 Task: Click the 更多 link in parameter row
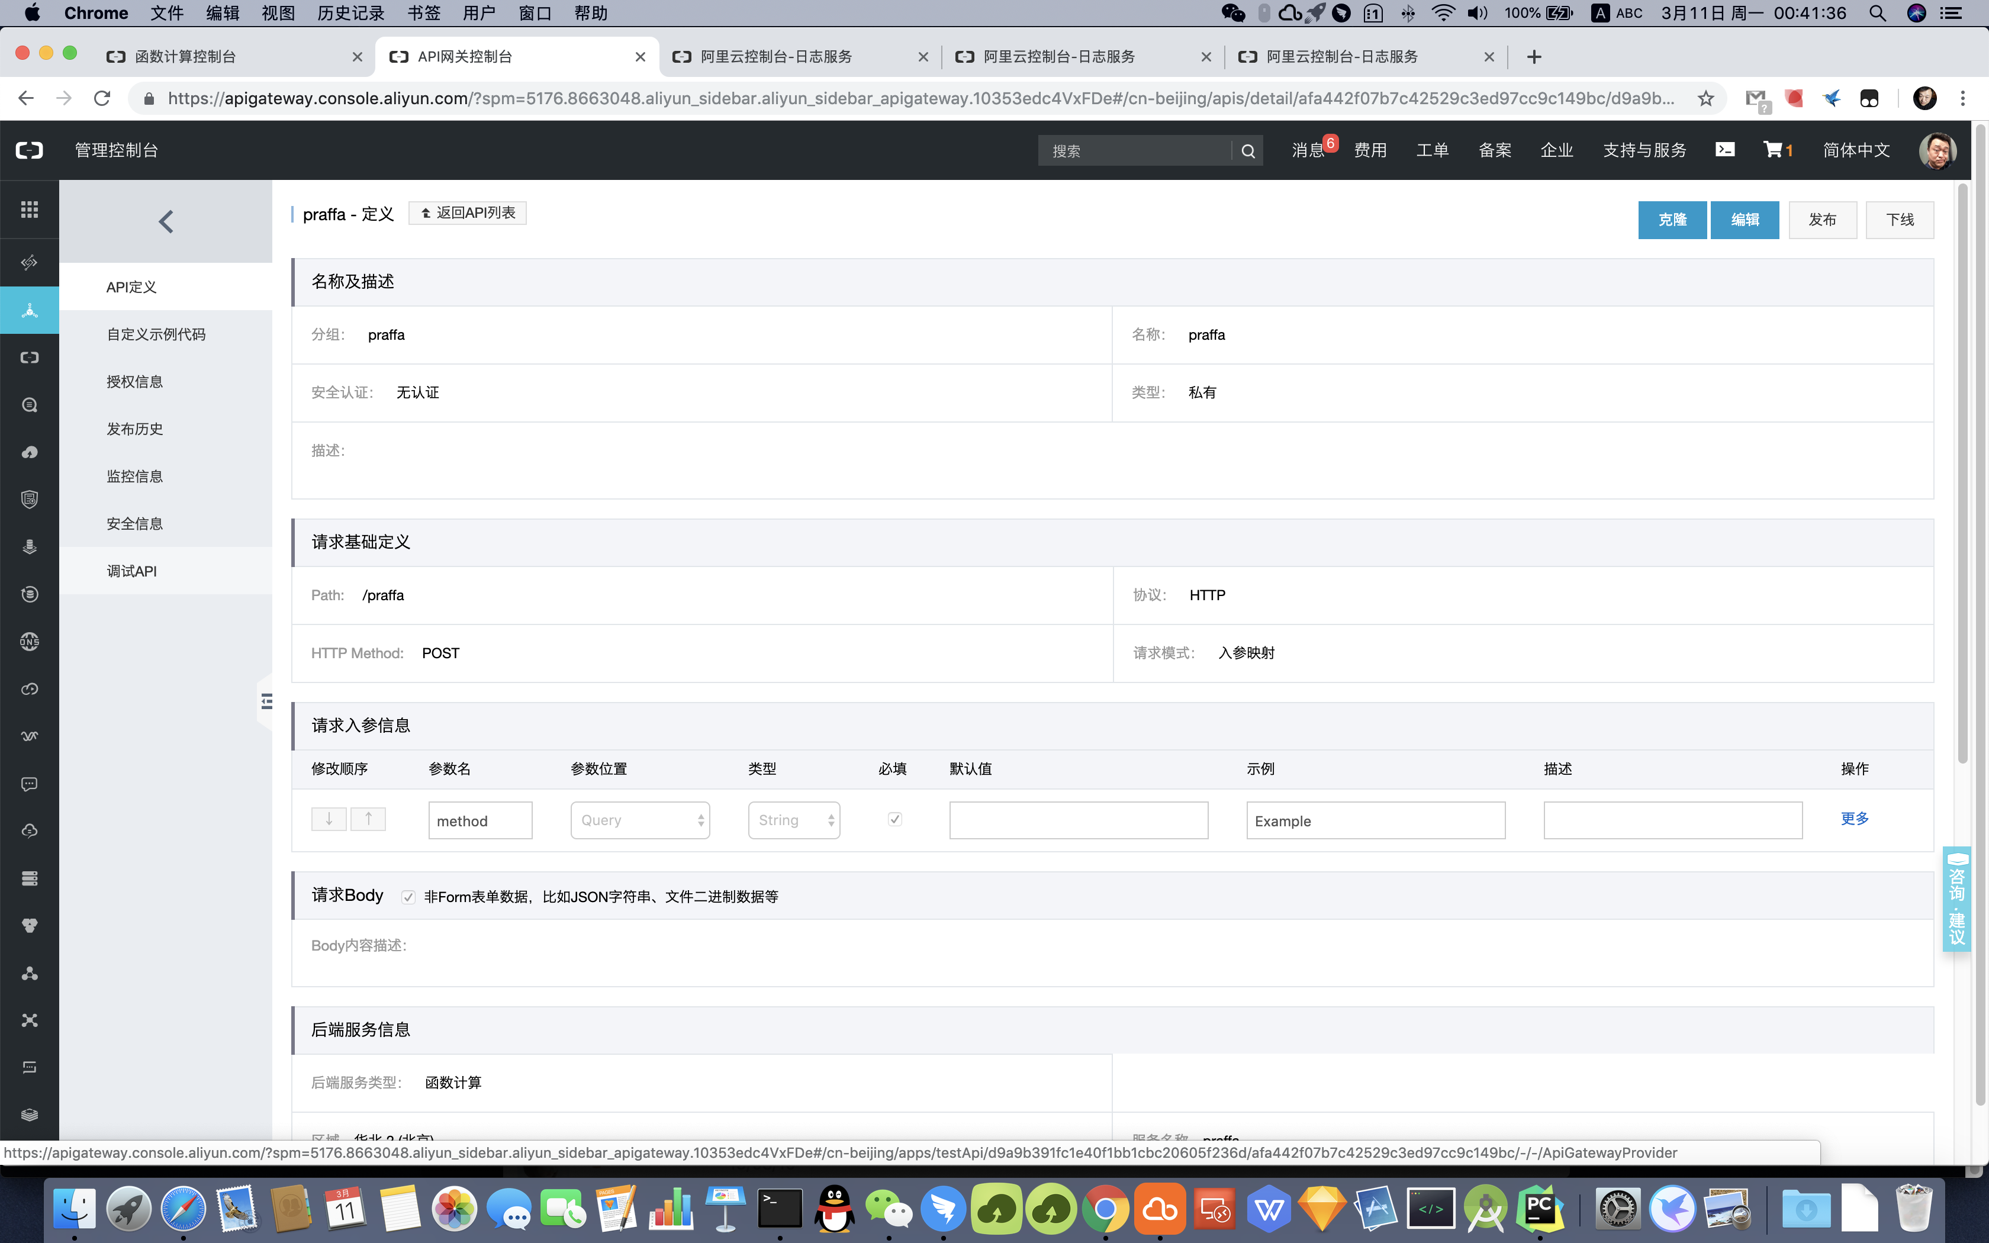tap(1854, 819)
